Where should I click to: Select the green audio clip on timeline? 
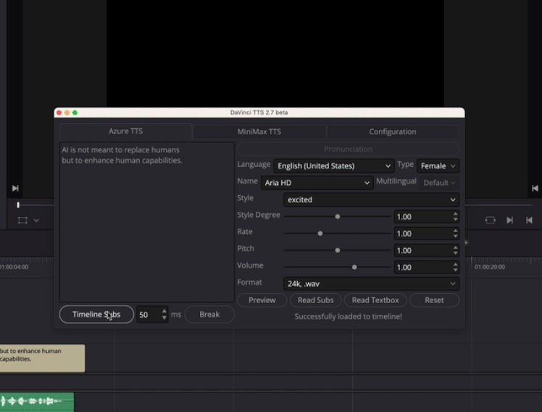click(37, 402)
